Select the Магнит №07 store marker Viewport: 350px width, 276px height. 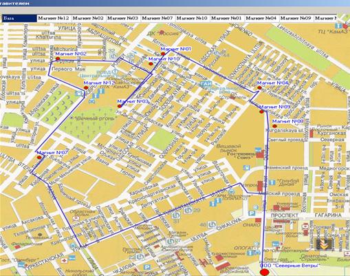39,158
